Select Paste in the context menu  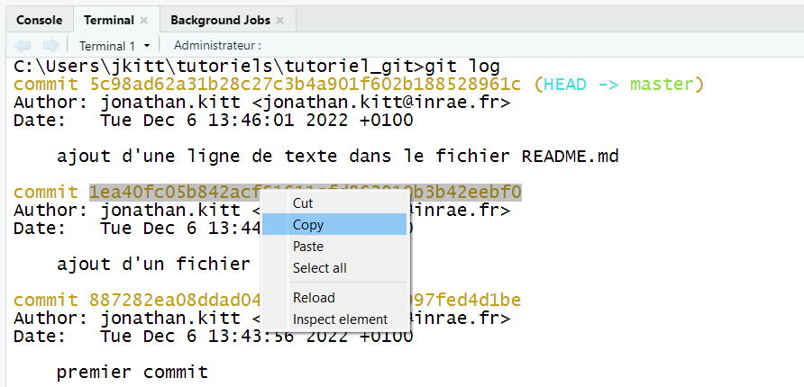308,246
